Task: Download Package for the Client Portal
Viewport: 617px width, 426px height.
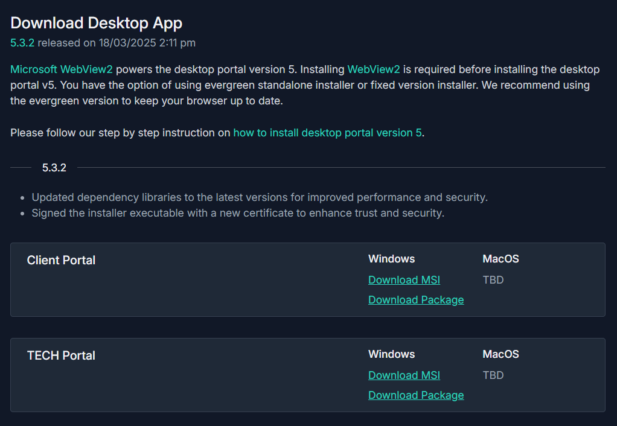Action: pyautogui.click(x=416, y=300)
